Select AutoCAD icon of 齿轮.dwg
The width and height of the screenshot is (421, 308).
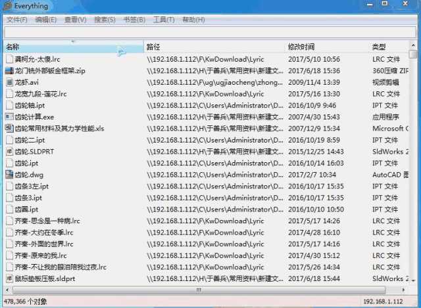(x=9, y=175)
